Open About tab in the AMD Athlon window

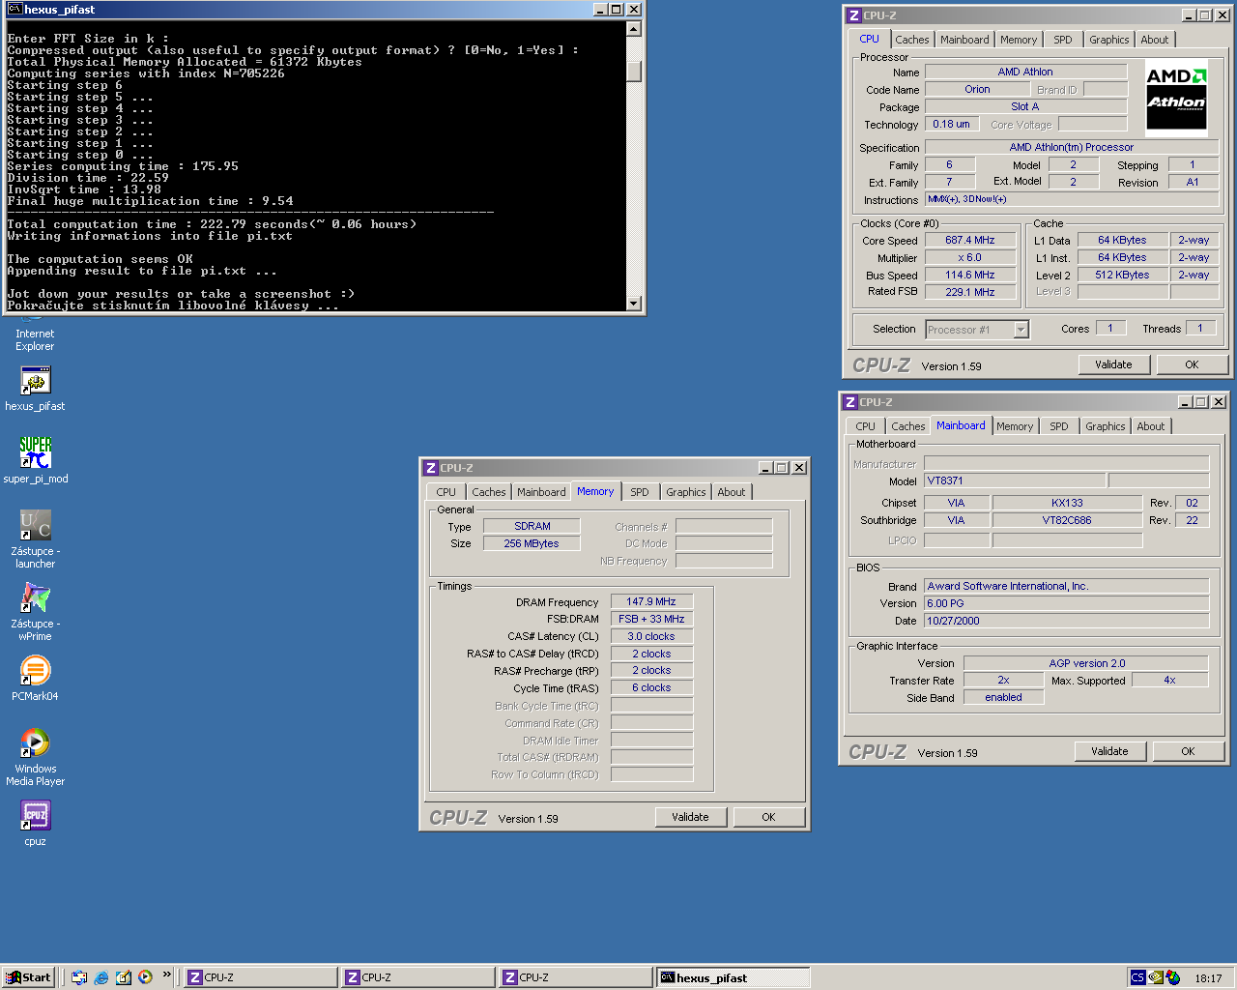[x=1154, y=40]
